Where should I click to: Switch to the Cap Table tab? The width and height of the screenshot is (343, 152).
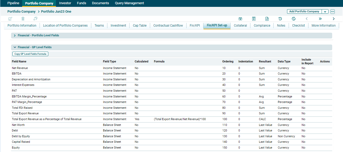pyautogui.click(x=140, y=26)
